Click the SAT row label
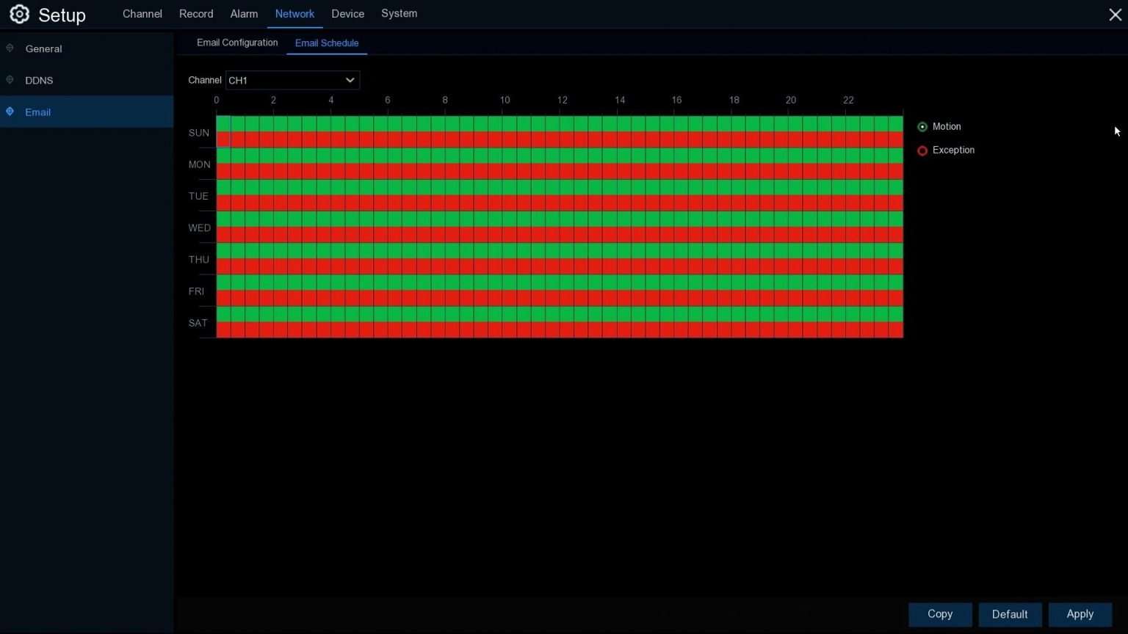This screenshot has height=634, width=1128. (x=198, y=323)
